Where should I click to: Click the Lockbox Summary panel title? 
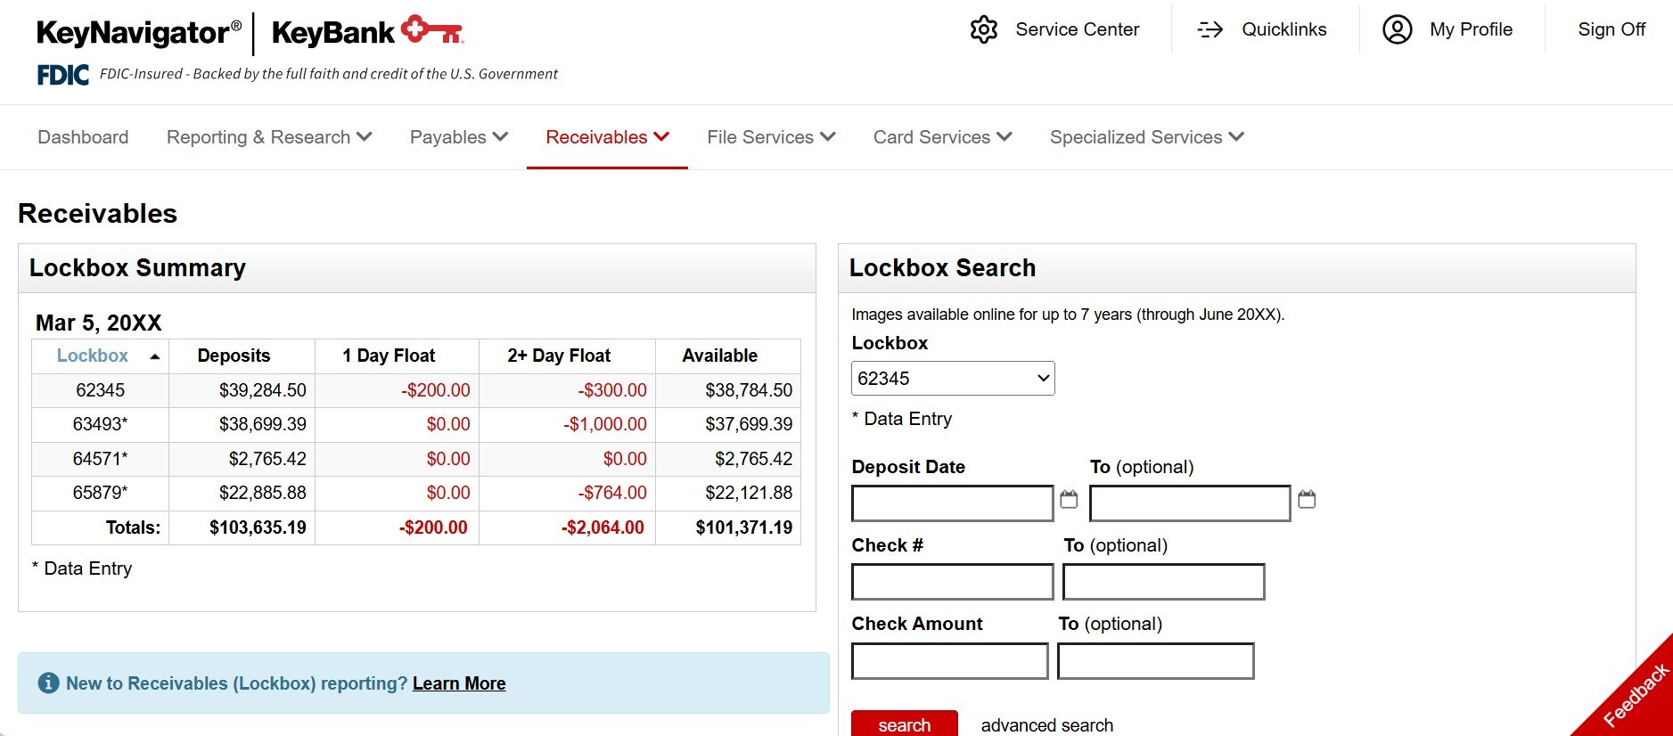coord(137,268)
